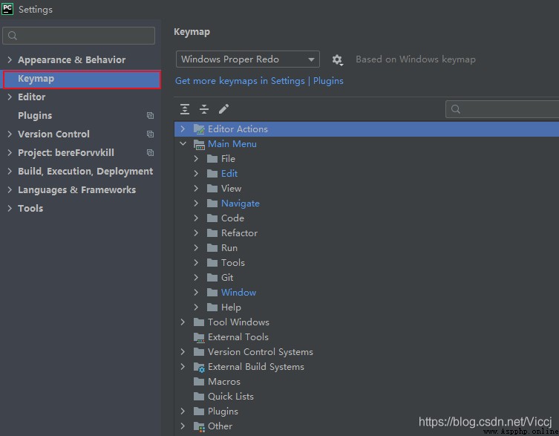This screenshot has width=559, height=436.
Task: Select the Run menu tree item
Action: click(229, 248)
